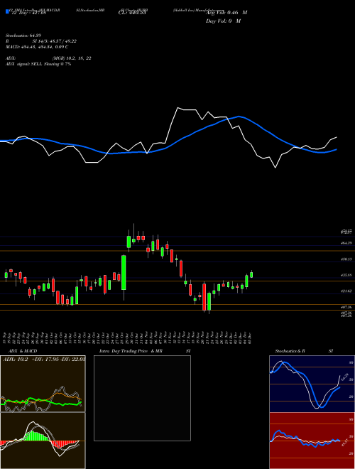Click the green MACD histogram bars
Screen dimensions: 355x469
(36, 436)
